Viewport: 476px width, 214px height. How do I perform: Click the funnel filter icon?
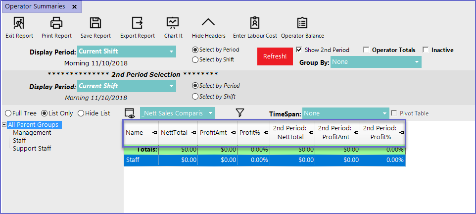click(240, 113)
